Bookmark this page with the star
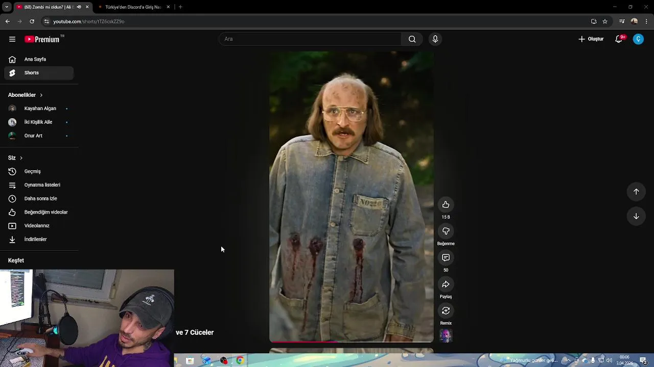The height and width of the screenshot is (367, 654). (x=605, y=21)
